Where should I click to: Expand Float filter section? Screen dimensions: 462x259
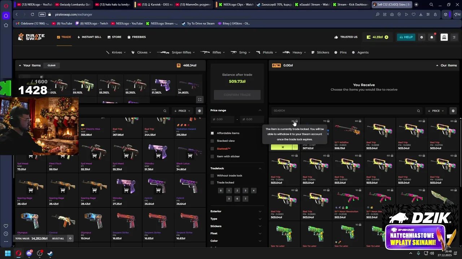pyautogui.click(x=236, y=233)
